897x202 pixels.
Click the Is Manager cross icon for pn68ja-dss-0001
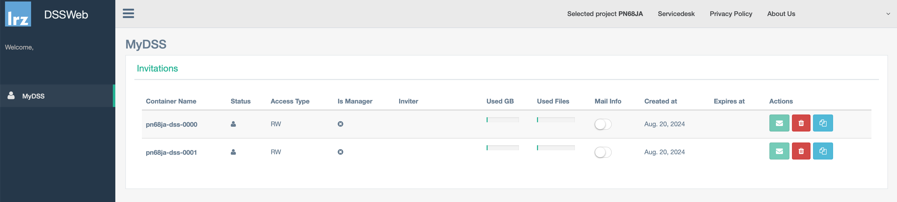click(340, 152)
